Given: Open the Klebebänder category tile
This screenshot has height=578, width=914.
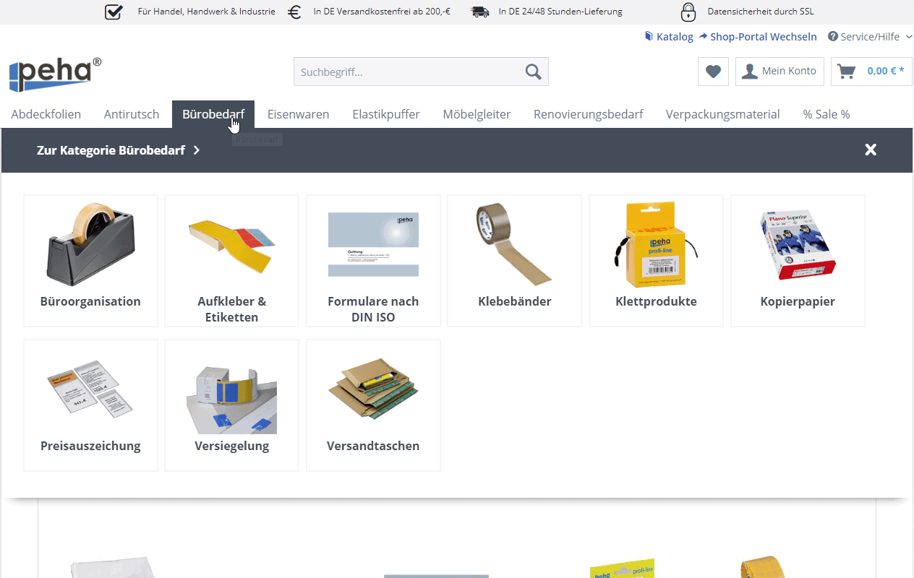Looking at the screenshot, I should coord(514,261).
